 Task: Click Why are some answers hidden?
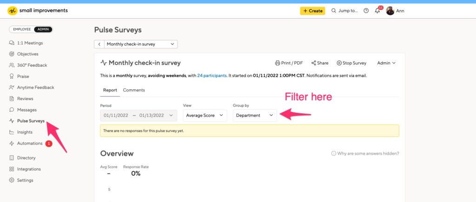pos(368,153)
